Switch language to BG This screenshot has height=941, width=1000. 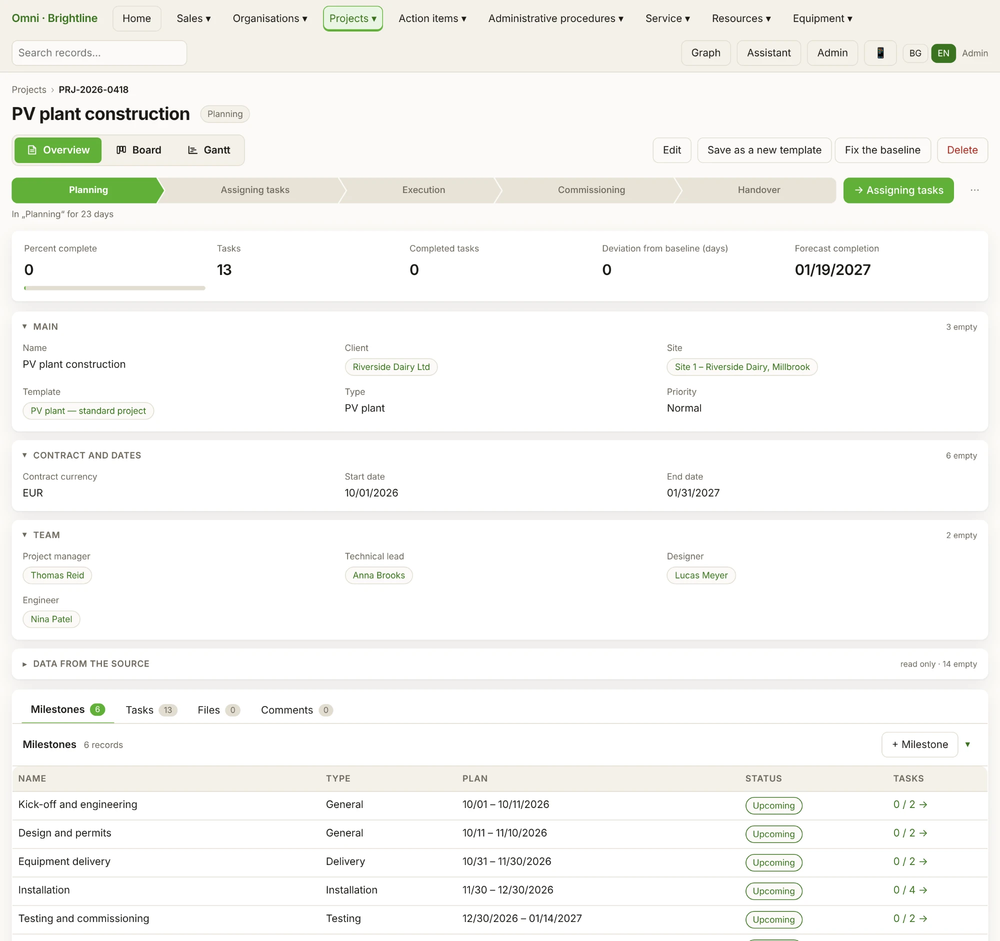(915, 53)
